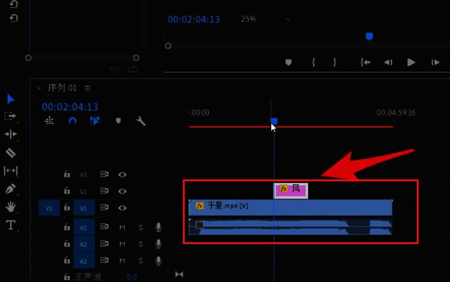Click Mark In bracket button
This screenshot has width=450, height=282.
click(x=313, y=62)
